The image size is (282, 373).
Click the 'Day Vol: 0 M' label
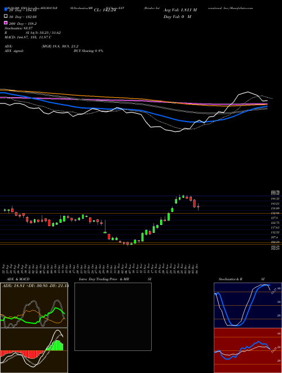click(177, 16)
